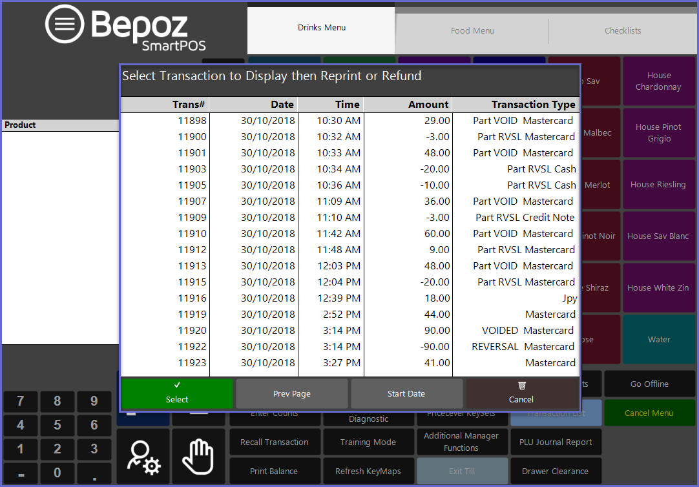Click the hand stop icon button
This screenshot has height=487, width=699.
point(198,457)
